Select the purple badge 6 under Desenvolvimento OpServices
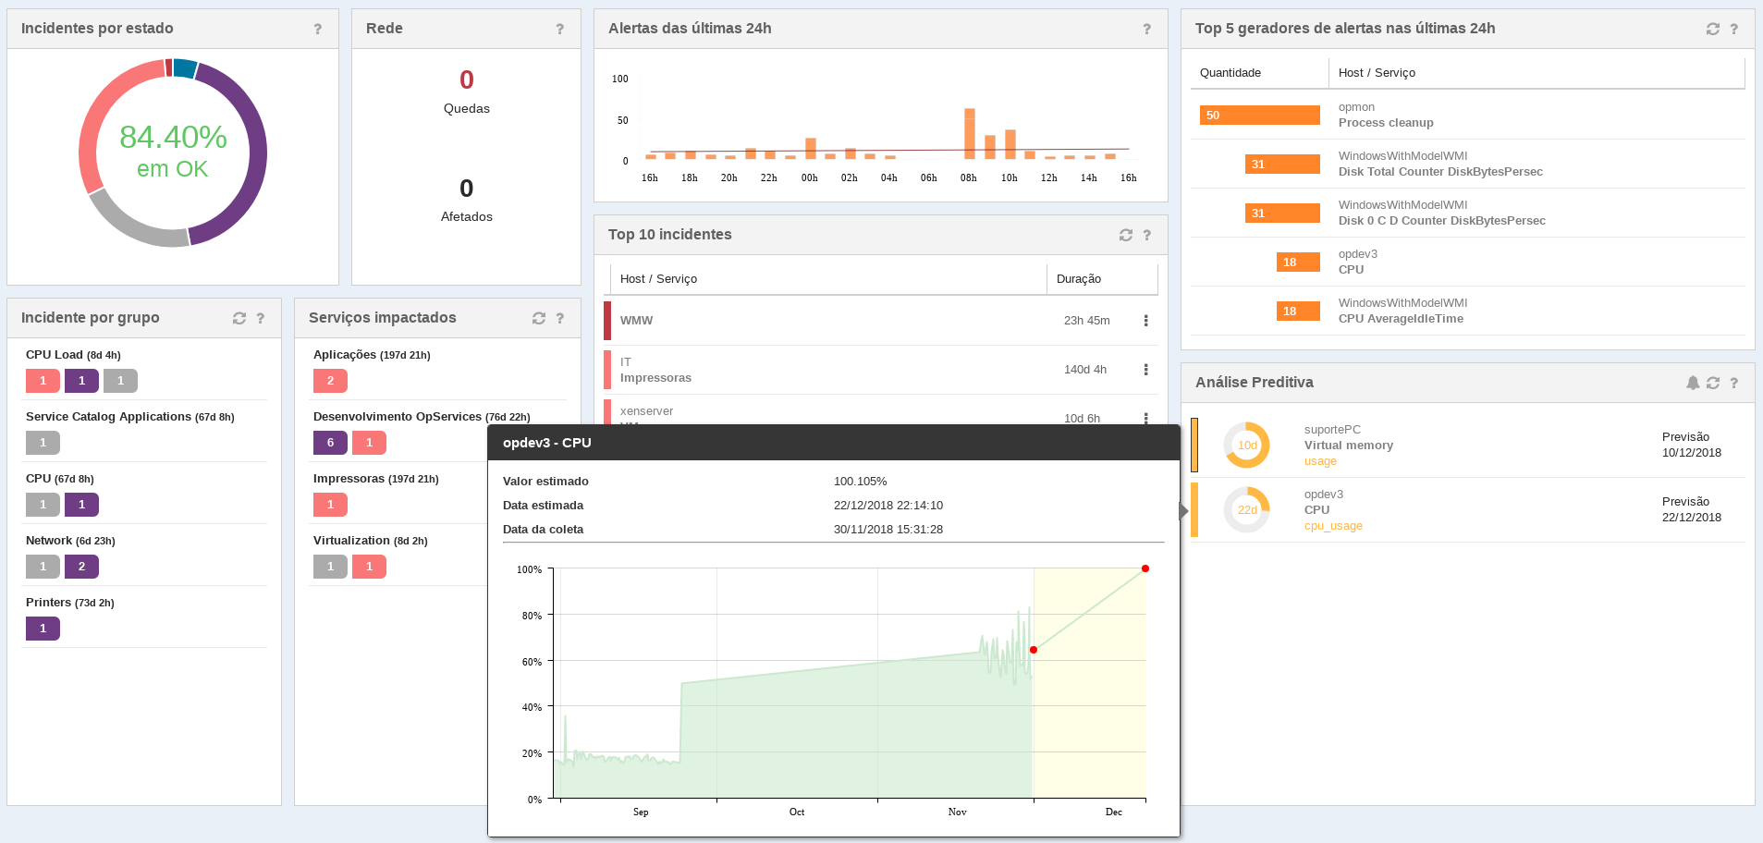 [330, 443]
